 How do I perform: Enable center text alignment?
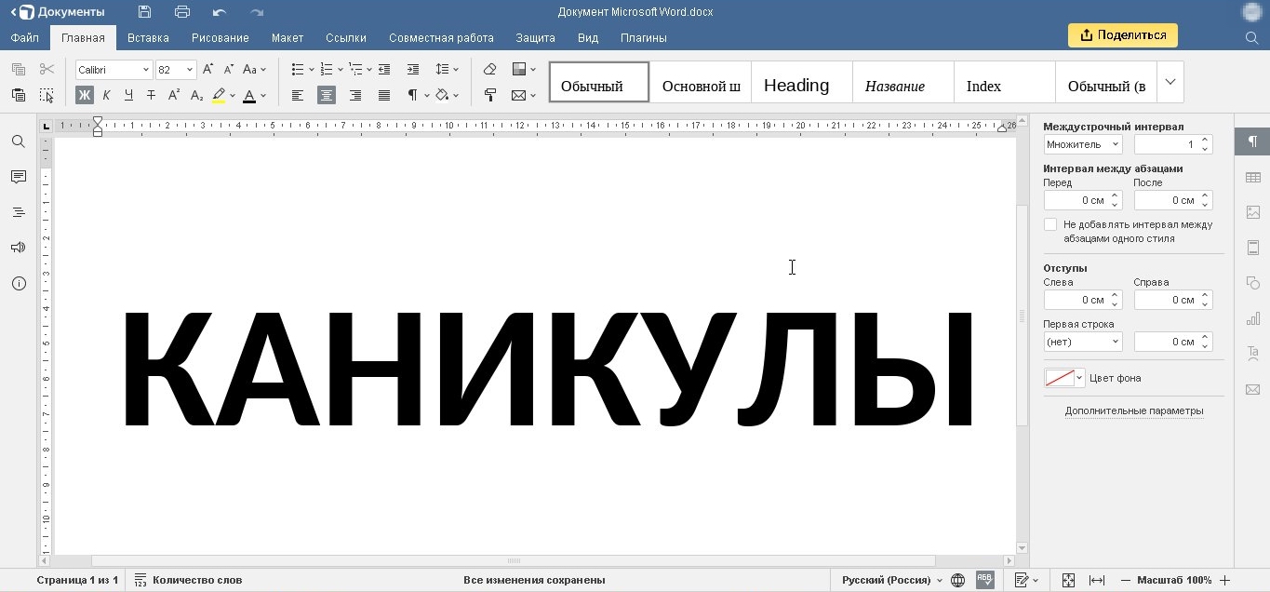coord(326,95)
